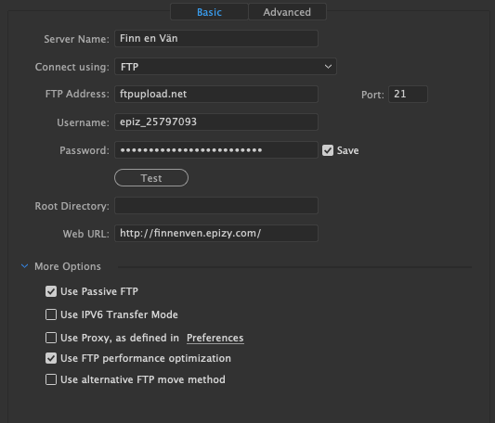Open the Preferences link
Image resolution: width=495 pixels, height=423 pixels.
[215, 338]
